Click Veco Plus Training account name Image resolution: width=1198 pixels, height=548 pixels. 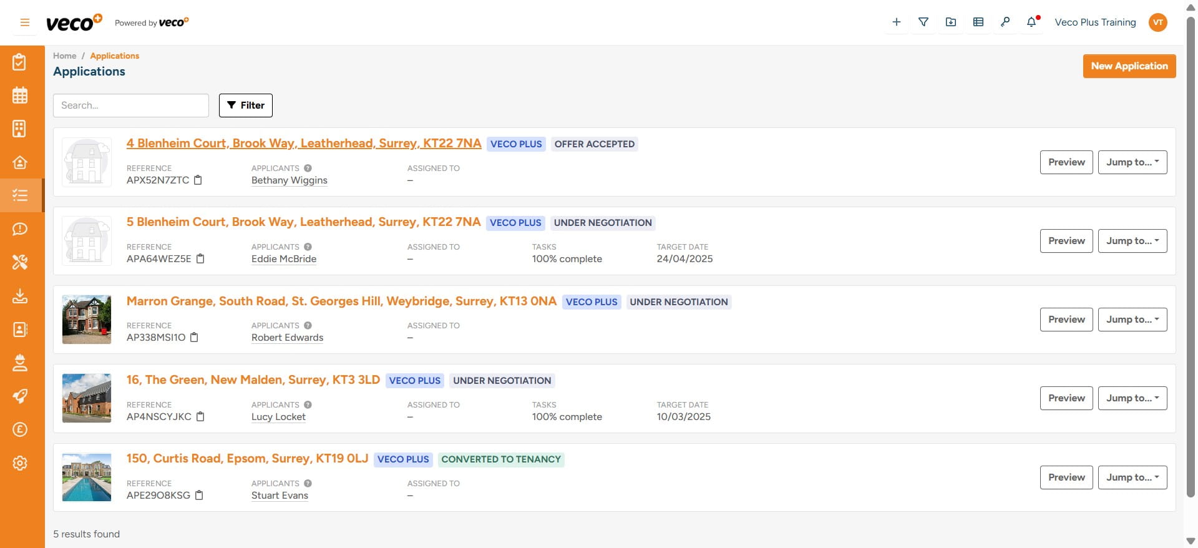point(1095,22)
